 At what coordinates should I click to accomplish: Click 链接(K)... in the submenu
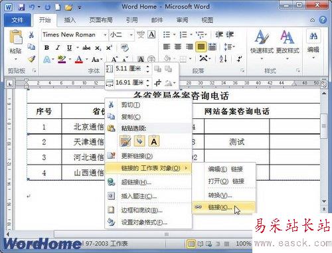pyautogui.click(x=224, y=207)
